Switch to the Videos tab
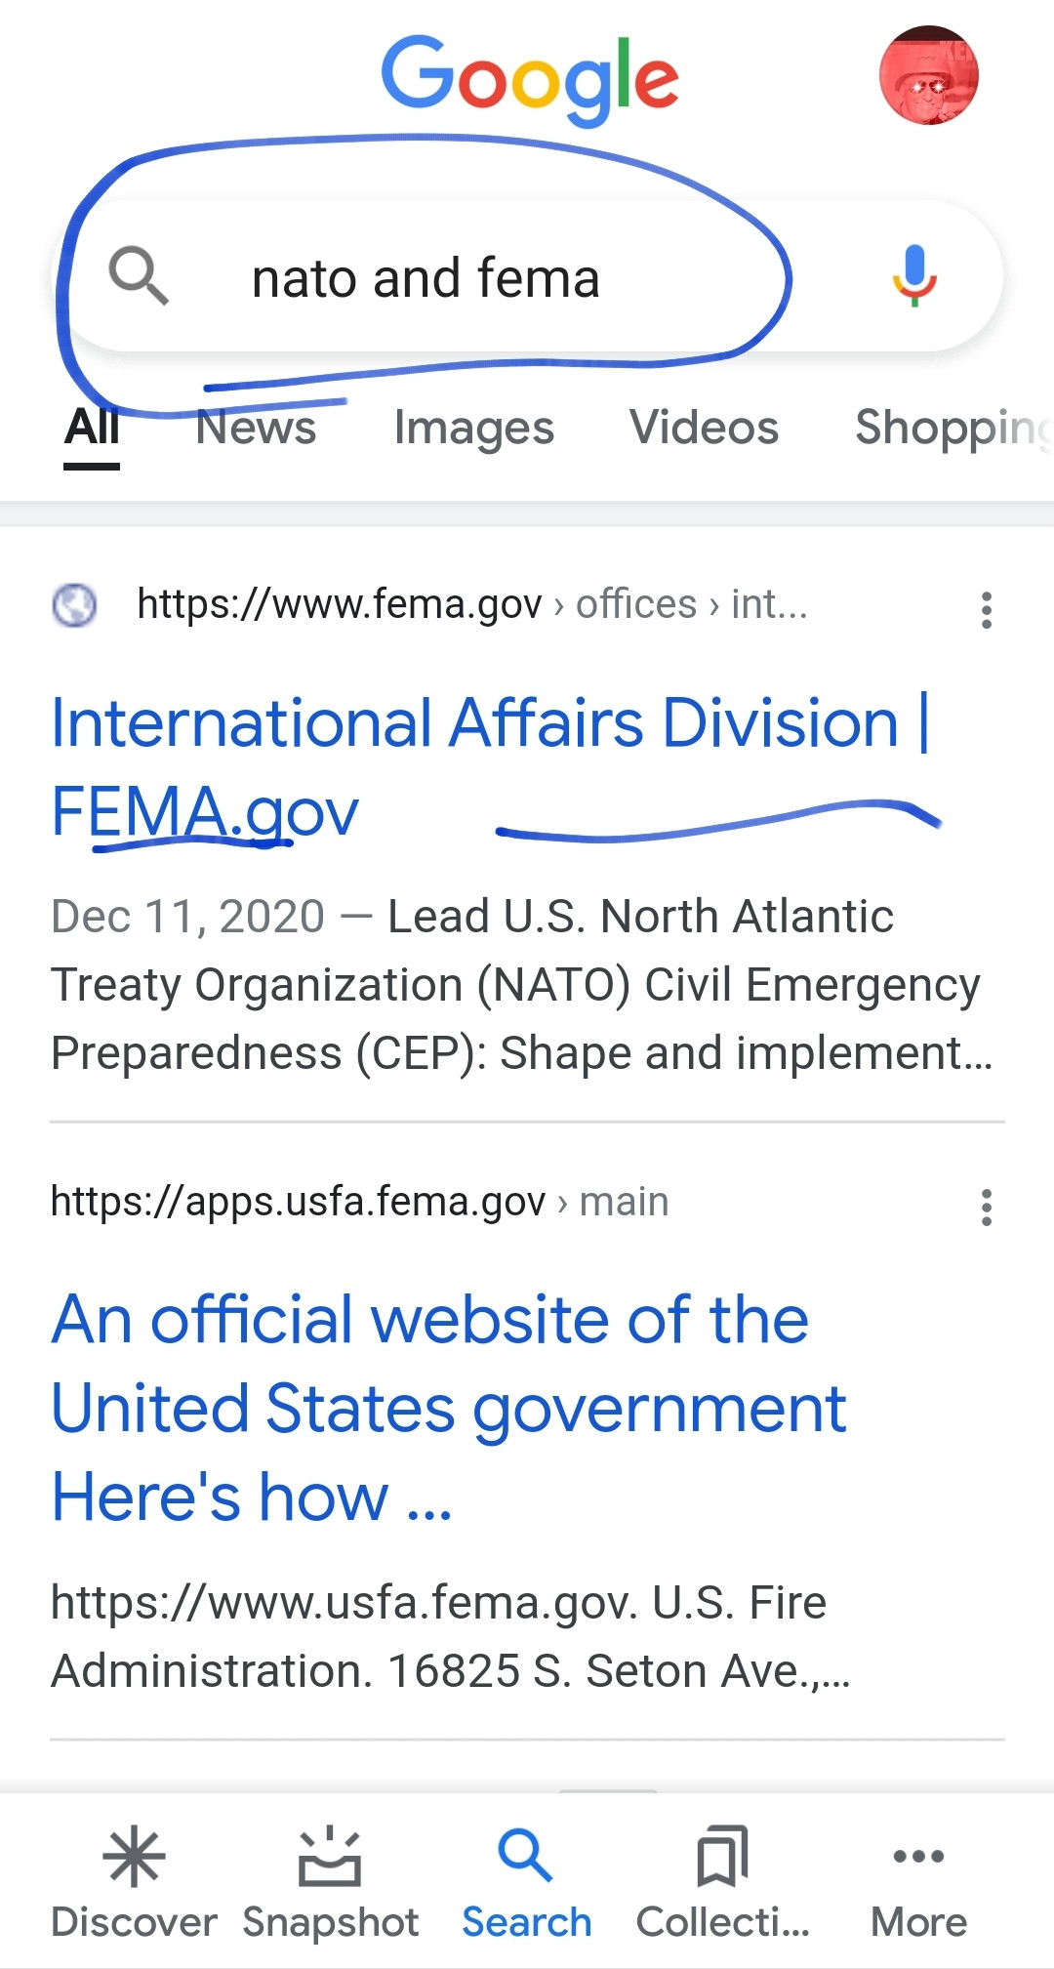 tap(704, 428)
